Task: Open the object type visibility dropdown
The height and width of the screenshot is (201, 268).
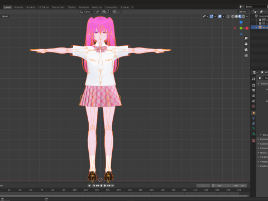Action: pyautogui.click(x=205, y=16)
